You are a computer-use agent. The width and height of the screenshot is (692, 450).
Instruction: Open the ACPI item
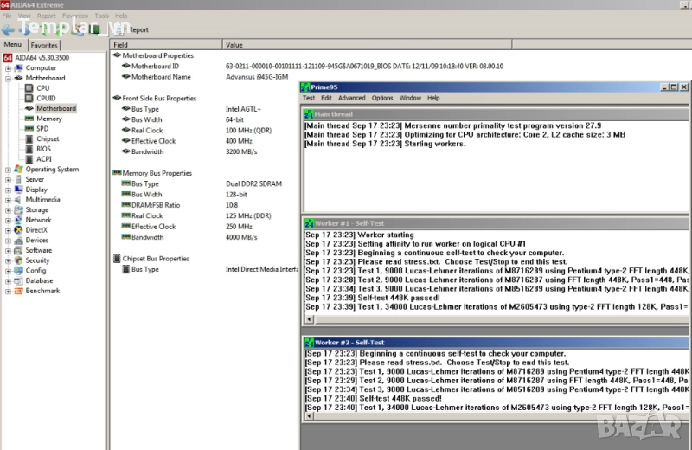43,159
